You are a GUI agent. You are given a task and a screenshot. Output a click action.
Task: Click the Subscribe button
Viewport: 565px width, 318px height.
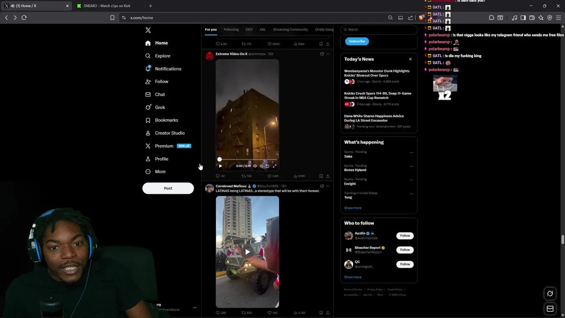click(357, 41)
